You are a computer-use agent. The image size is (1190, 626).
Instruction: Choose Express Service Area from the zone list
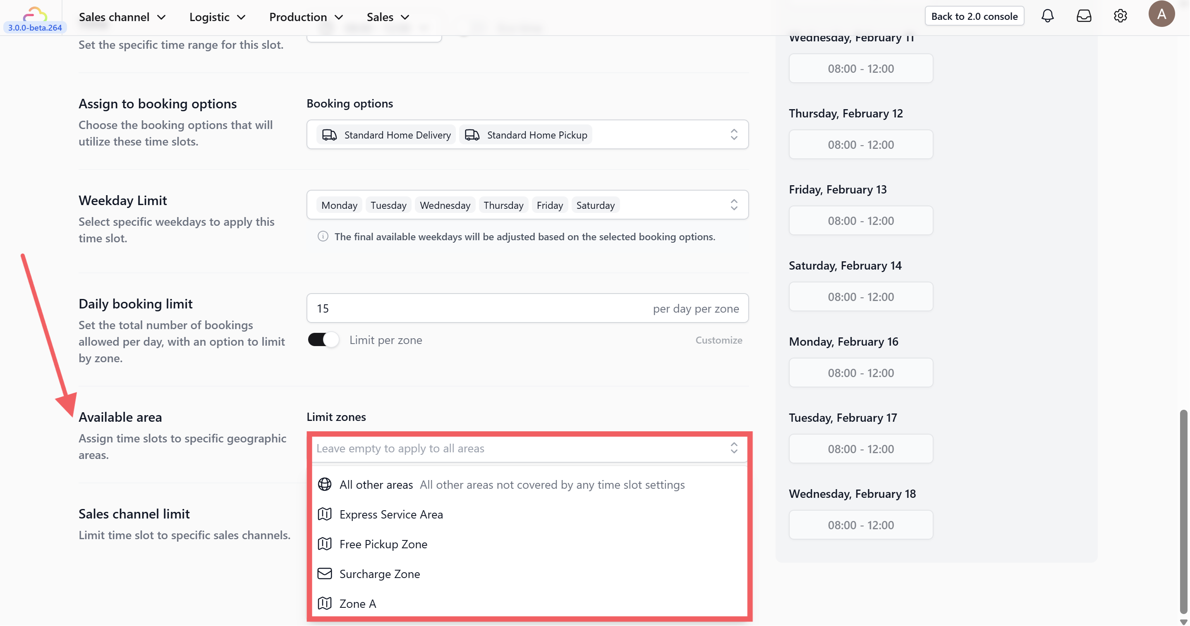click(x=391, y=514)
